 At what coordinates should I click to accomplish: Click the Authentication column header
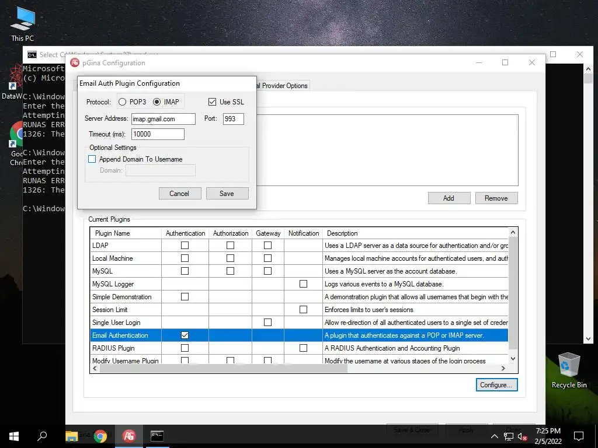tap(185, 233)
